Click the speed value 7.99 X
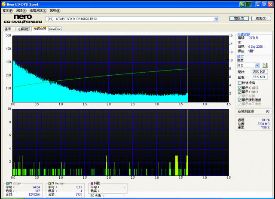Viewport: 275px width, 199px height. coord(265,127)
